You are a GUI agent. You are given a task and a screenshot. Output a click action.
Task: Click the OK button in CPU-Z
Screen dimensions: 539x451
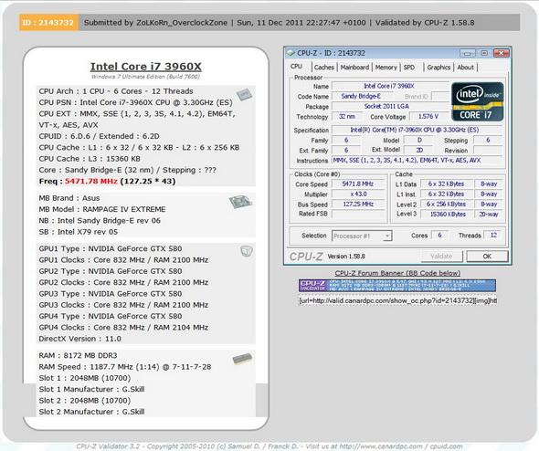[487, 257]
